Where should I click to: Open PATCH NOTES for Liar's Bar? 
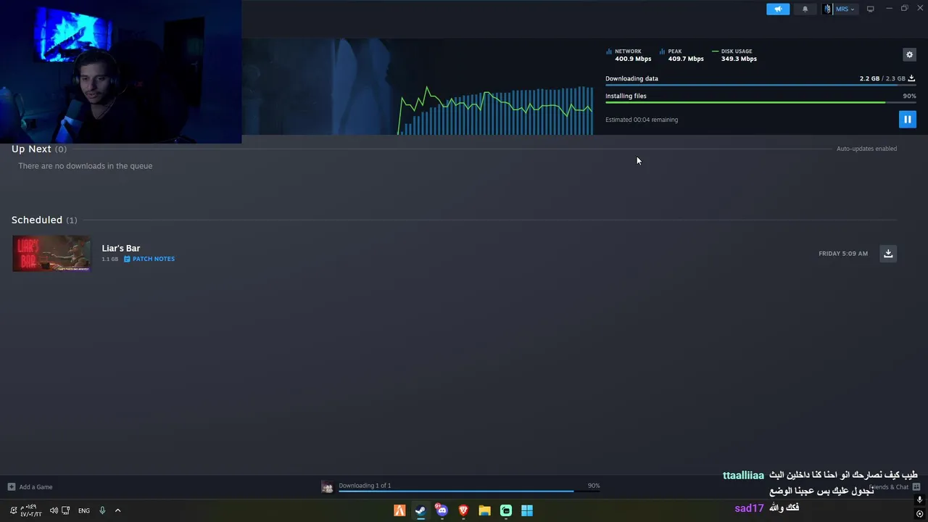[149, 259]
